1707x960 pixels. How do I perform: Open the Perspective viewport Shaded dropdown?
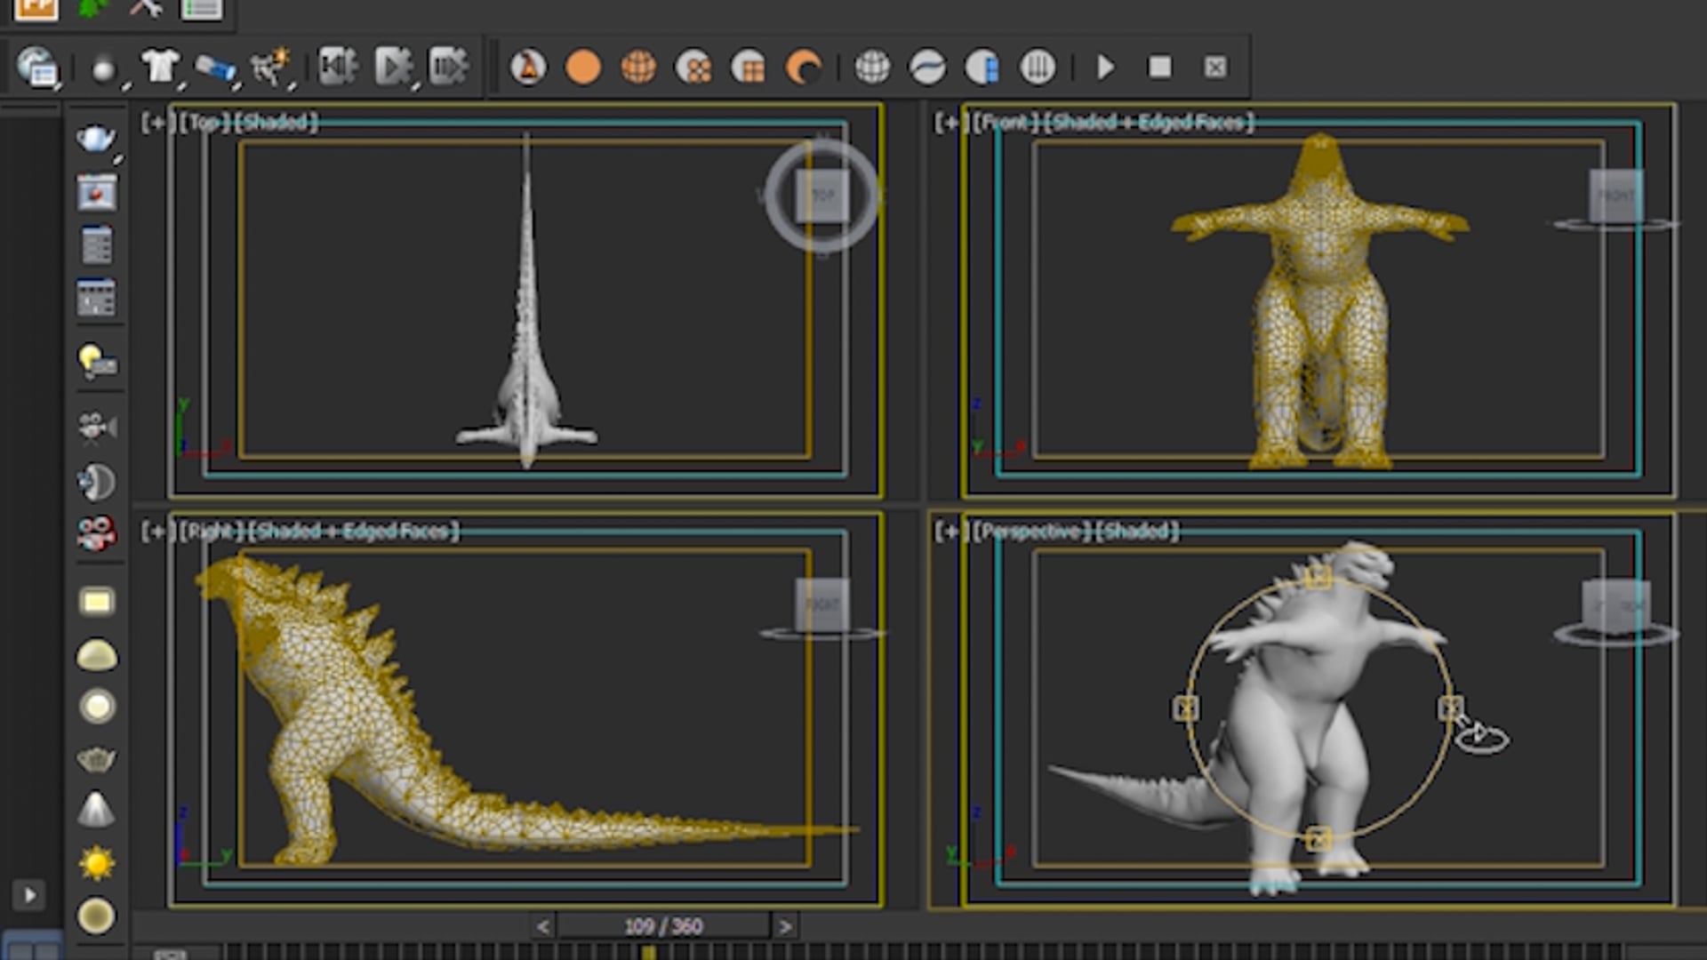coord(1139,532)
